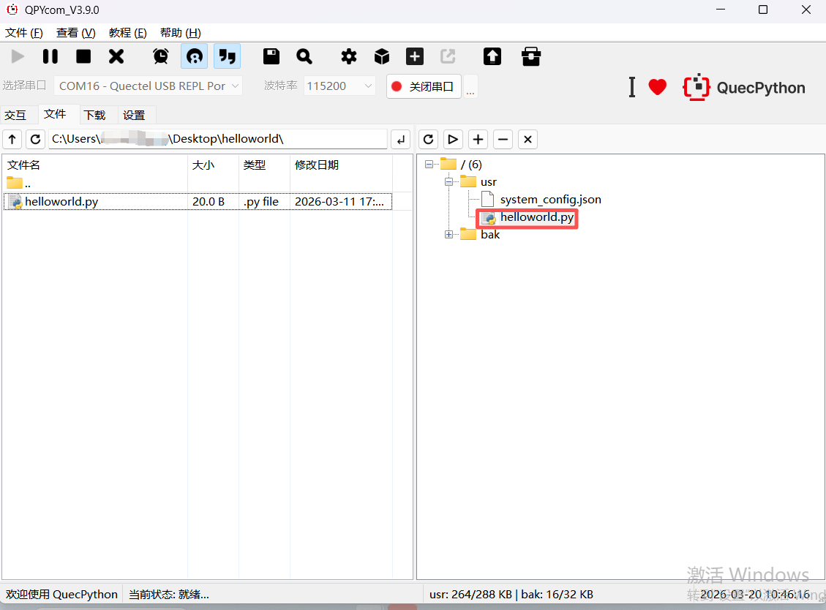The width and height of the screenshot is (826, 610).
Task: Open the COM16 serial port dropdown
Action: coord(149,86)
